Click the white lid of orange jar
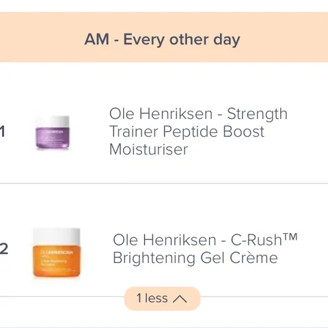This screenshot has height=328, width=328. click(57, 236)
